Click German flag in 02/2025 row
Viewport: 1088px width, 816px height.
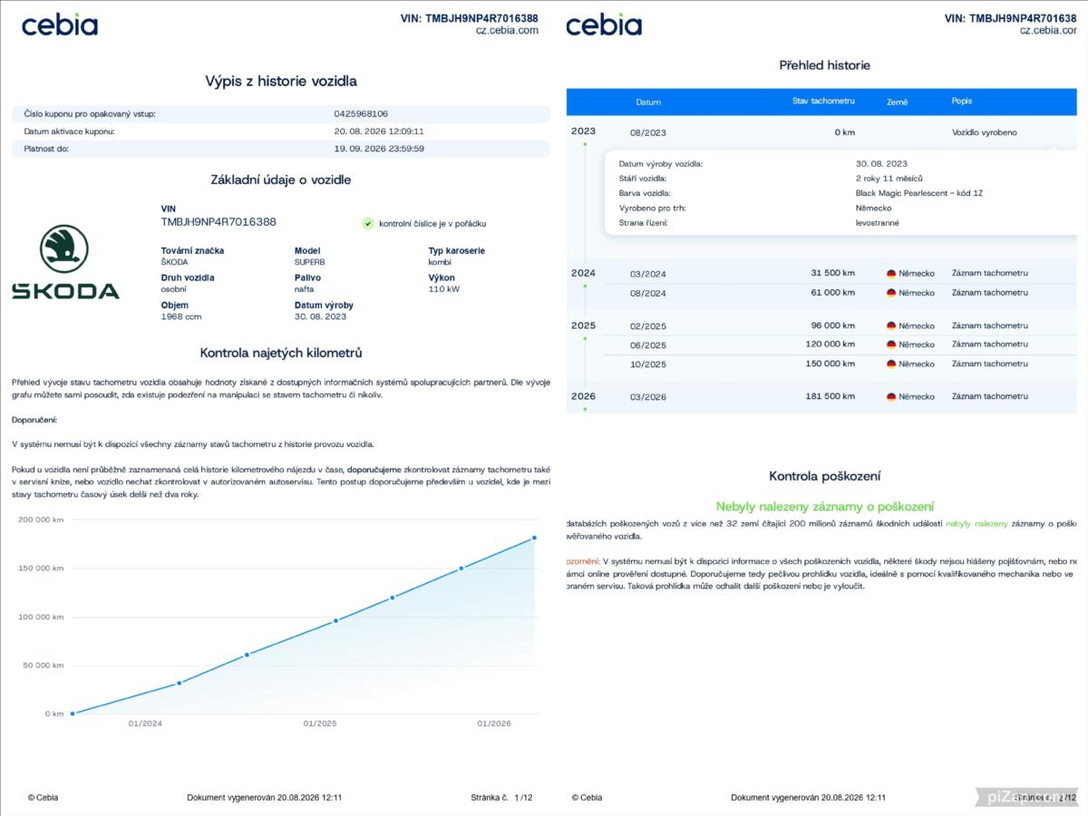pyautogui.click(x=891, y=326)
